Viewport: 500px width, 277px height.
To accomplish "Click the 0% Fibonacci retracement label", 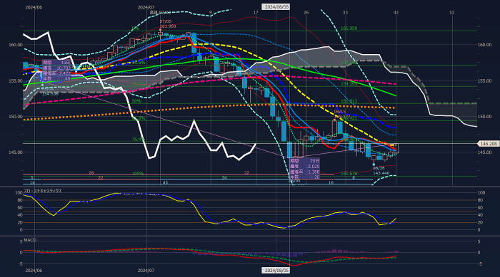I will 135,28.
